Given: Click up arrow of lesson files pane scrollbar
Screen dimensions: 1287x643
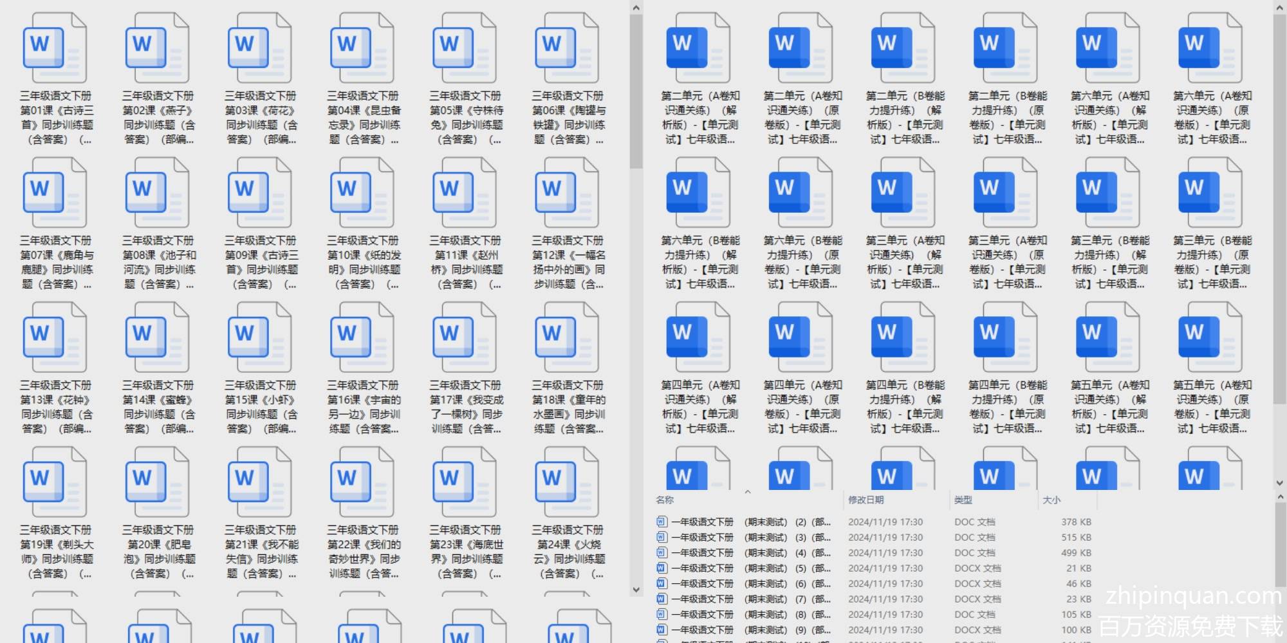Looking at the screenshot, I should [636, 8].
